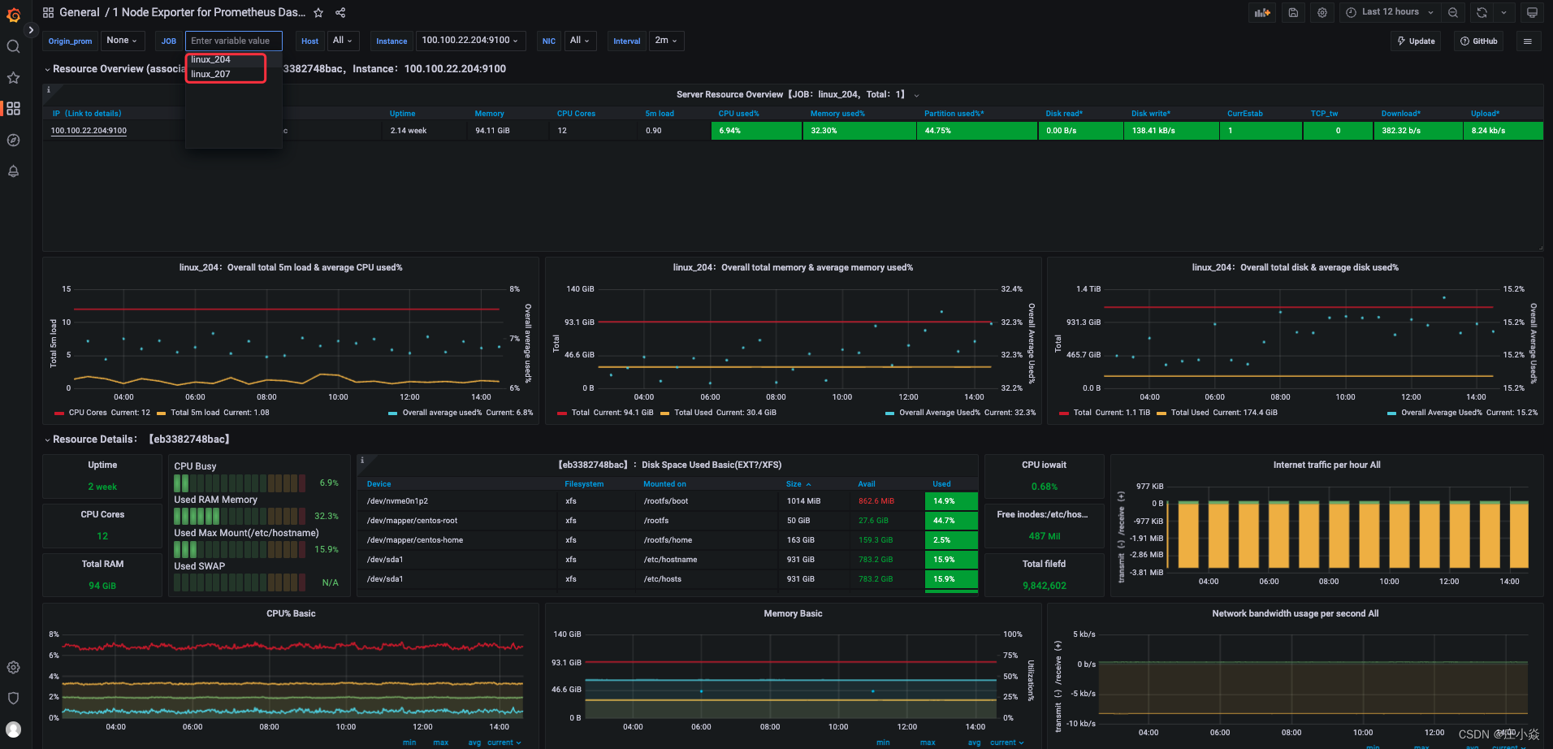Click the JOB variable value input

(x=233, y=41)
